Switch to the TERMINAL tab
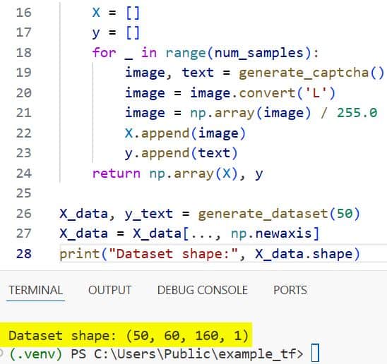The height and width of the screenshot is (364, 387). (35, 290)
